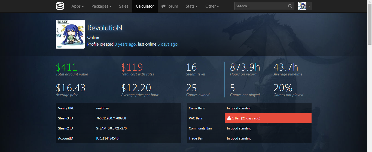The height and width of the screenshot is (152, 372).
Task: Click the 25 games owned value
Action: click(x=191, y=88)
